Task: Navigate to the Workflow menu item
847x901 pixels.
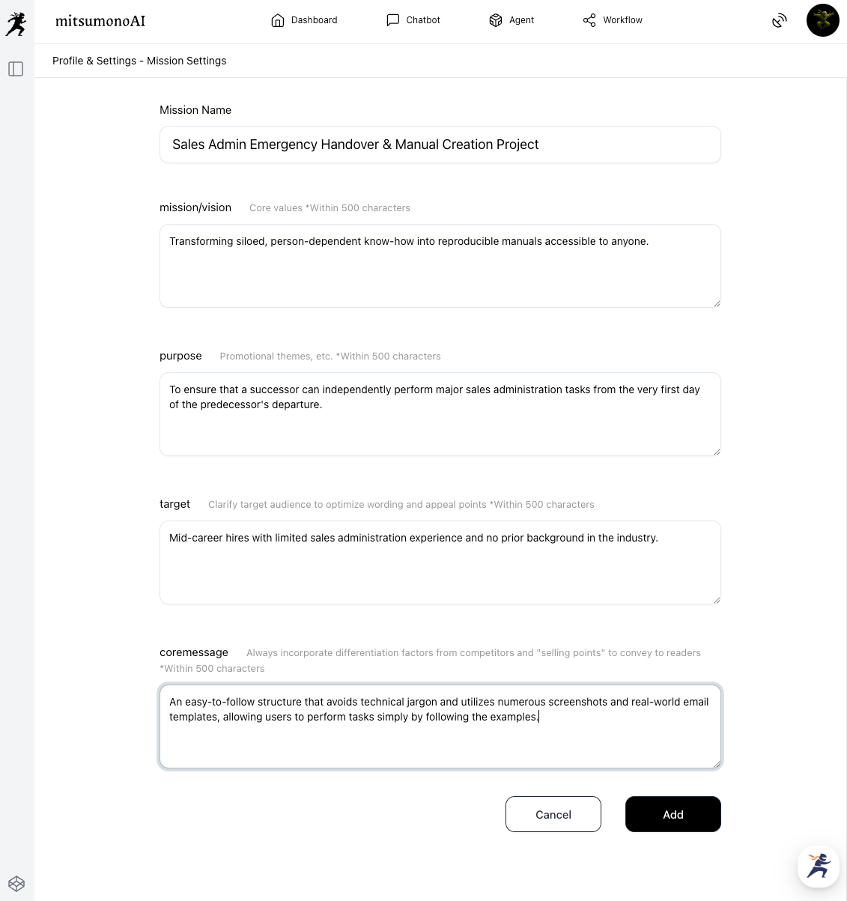Action: click(622, 20)
